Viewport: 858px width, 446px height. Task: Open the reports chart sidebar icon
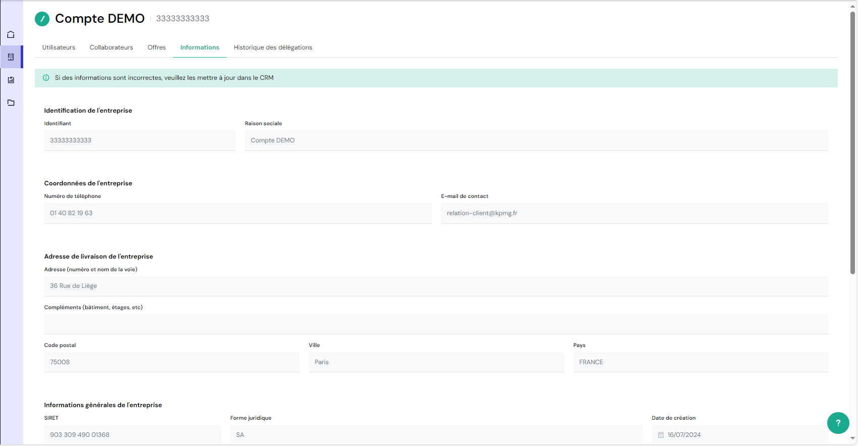11,80
